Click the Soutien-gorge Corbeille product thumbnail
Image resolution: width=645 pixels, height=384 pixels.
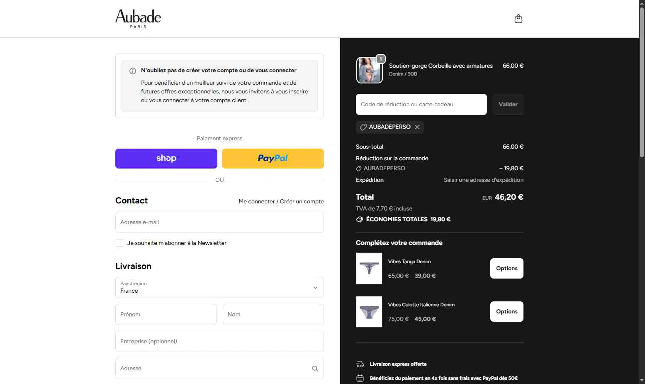(369, 70)
